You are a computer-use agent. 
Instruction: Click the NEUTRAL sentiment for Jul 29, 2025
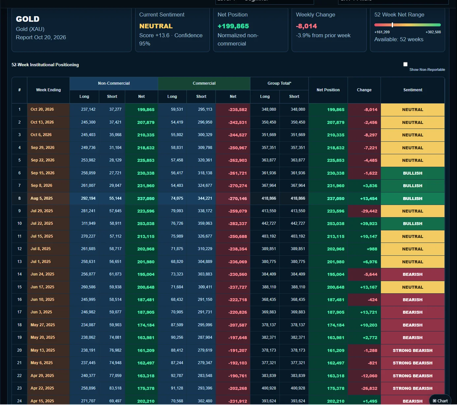pos(413,211)
